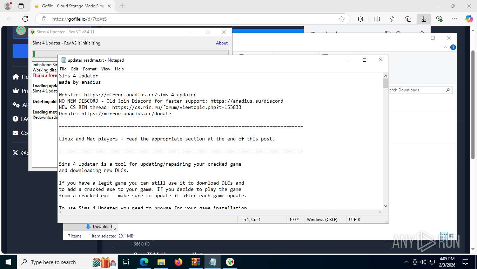Open Task View on the taskbar
Viewport: 477px width, 269px height.
(126, 262)
